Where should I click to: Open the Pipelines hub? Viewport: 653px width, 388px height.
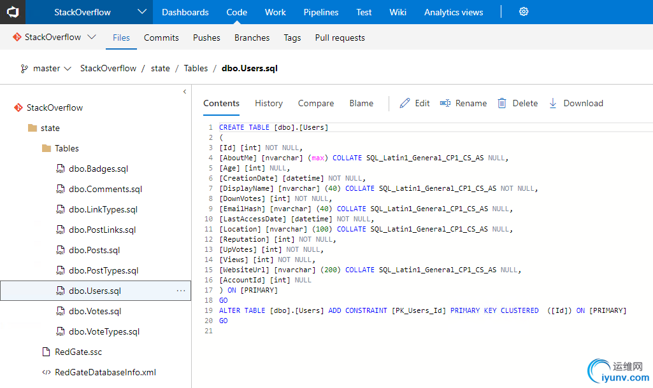tap(321, 12)
